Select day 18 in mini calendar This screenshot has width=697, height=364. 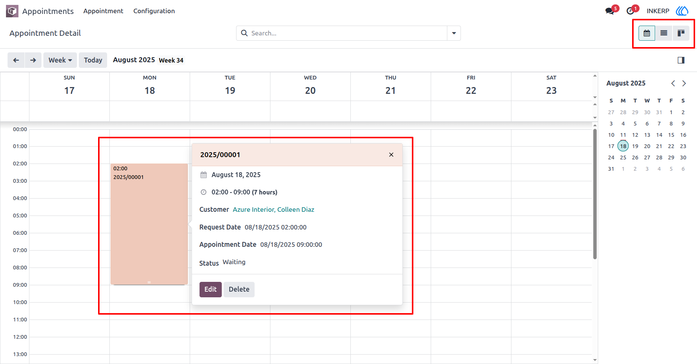623,146
